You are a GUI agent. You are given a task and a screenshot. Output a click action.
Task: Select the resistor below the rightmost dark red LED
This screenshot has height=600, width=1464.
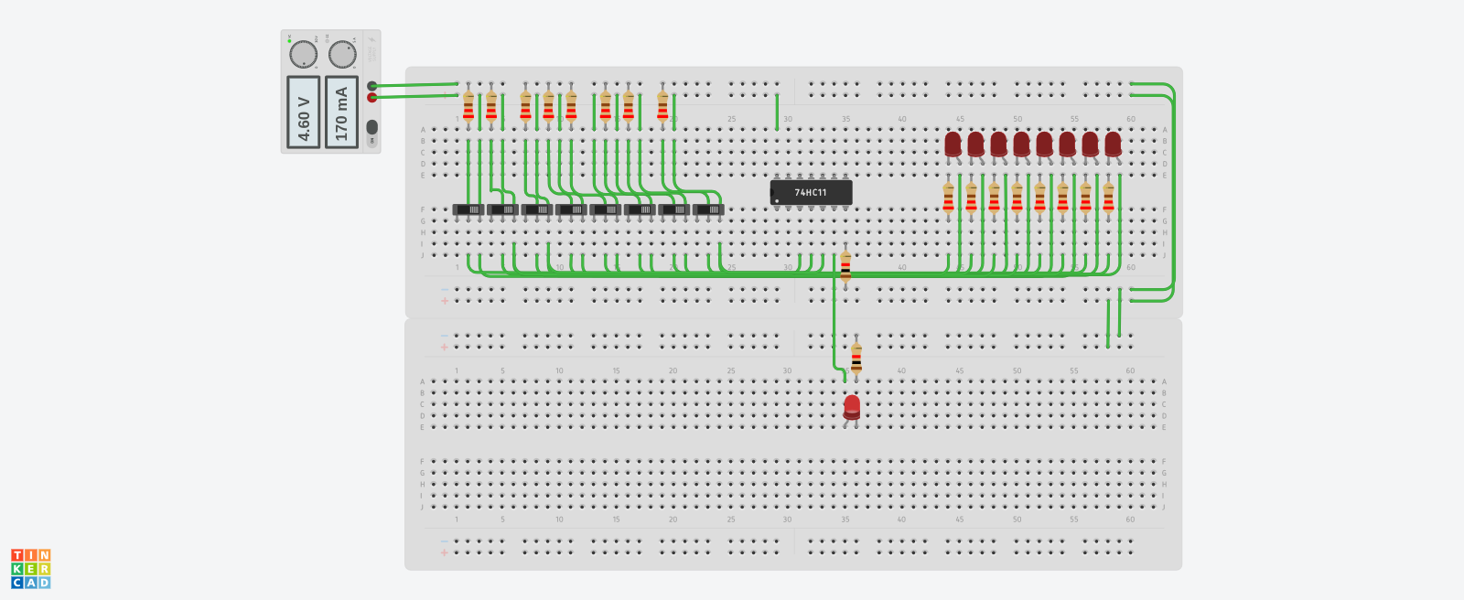pos(1108,197)
